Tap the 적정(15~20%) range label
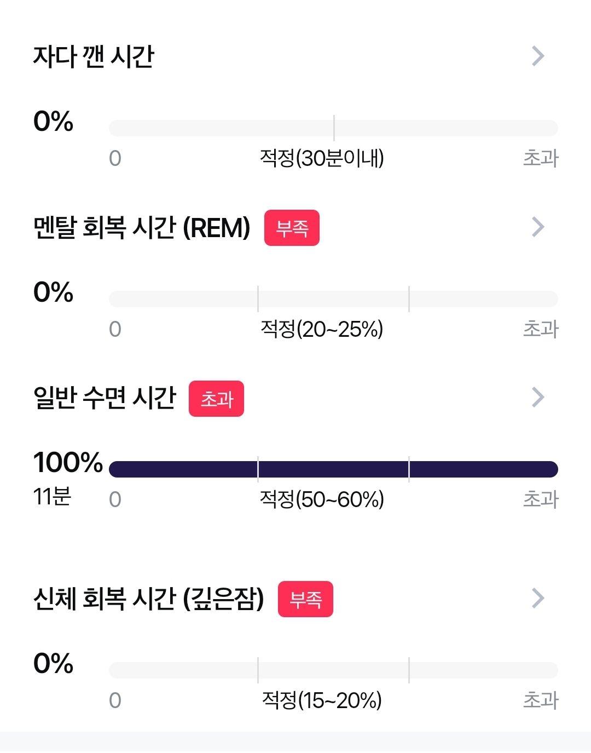Viewport: 591px width, 753px height. [322, 700]
